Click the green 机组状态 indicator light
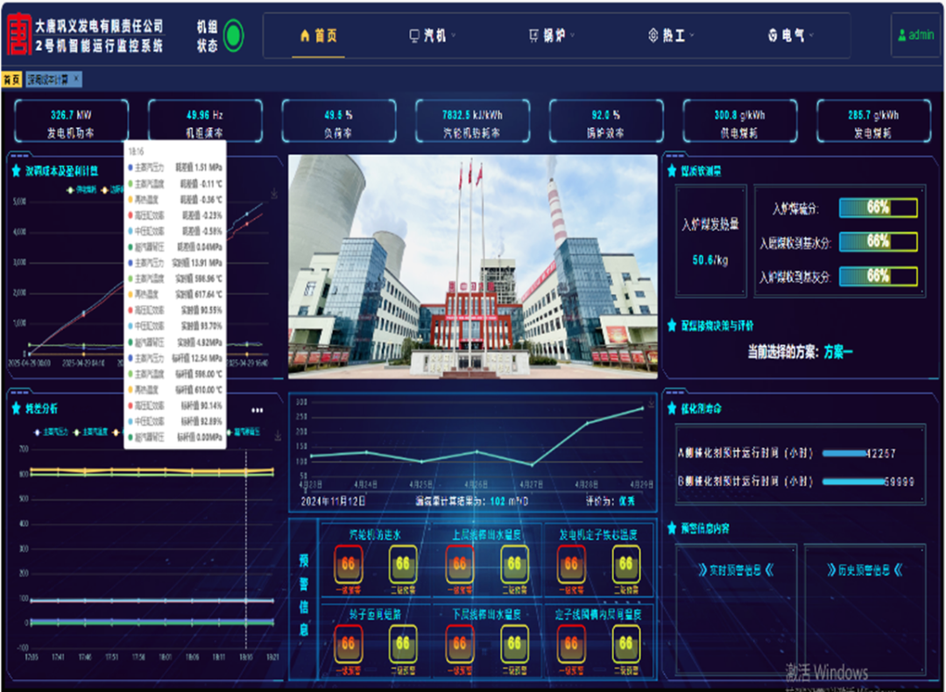The height and width of the screenshot is (692, 946). 234,36
